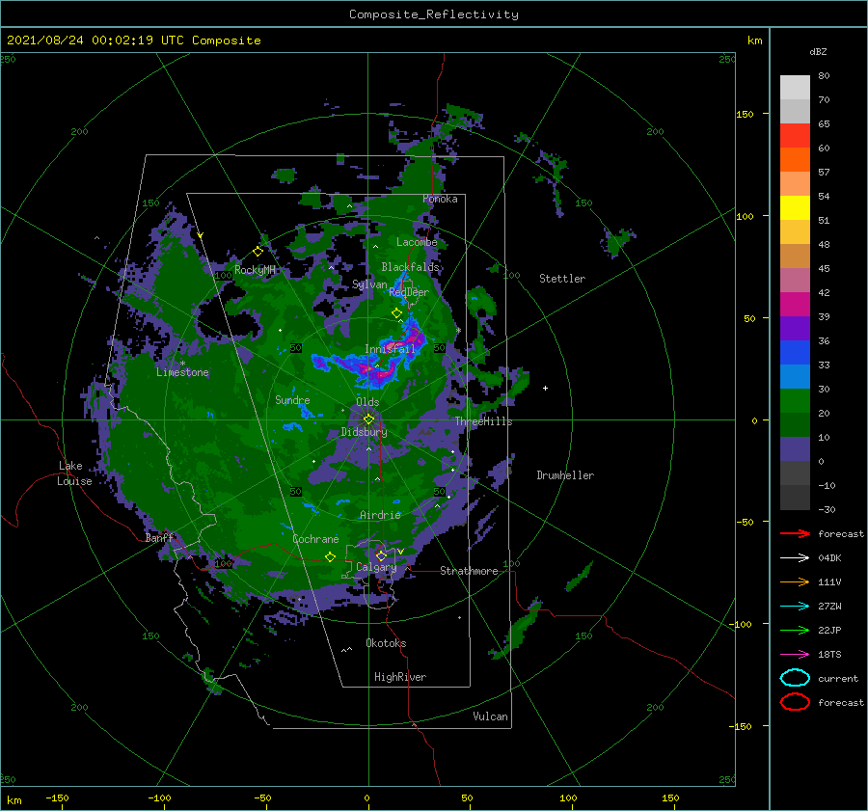Click the RedDeer city label

pos(409,292)
